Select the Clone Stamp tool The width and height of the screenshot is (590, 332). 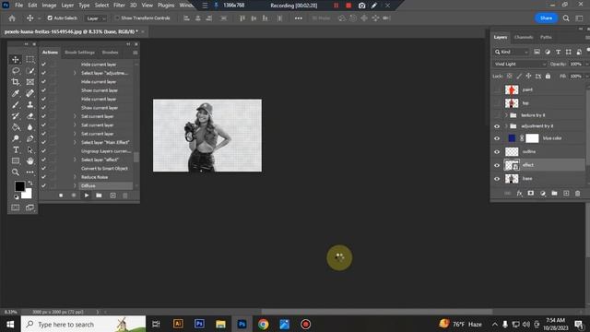pyautogui.click(x=30, y=104)
